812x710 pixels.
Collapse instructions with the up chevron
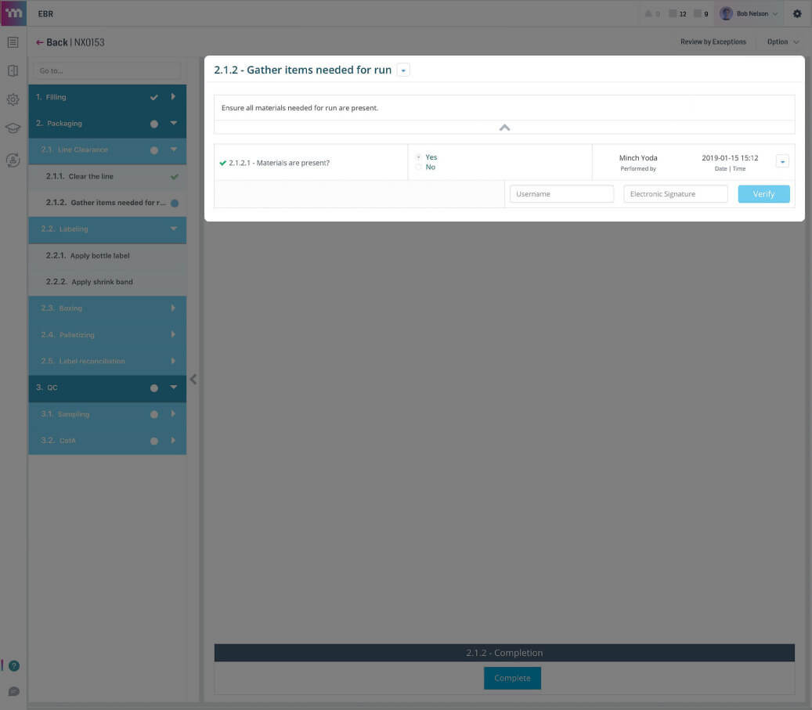pos(504,128)
